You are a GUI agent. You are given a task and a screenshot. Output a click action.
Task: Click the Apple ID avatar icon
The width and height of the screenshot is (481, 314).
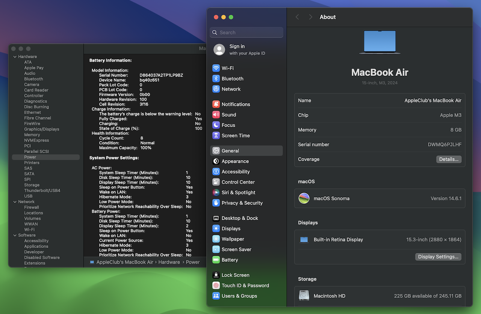[x=219, y=50]
